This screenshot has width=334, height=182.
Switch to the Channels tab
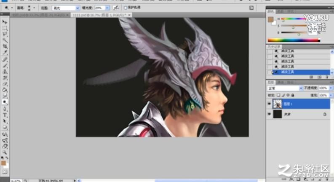point(281,82)
